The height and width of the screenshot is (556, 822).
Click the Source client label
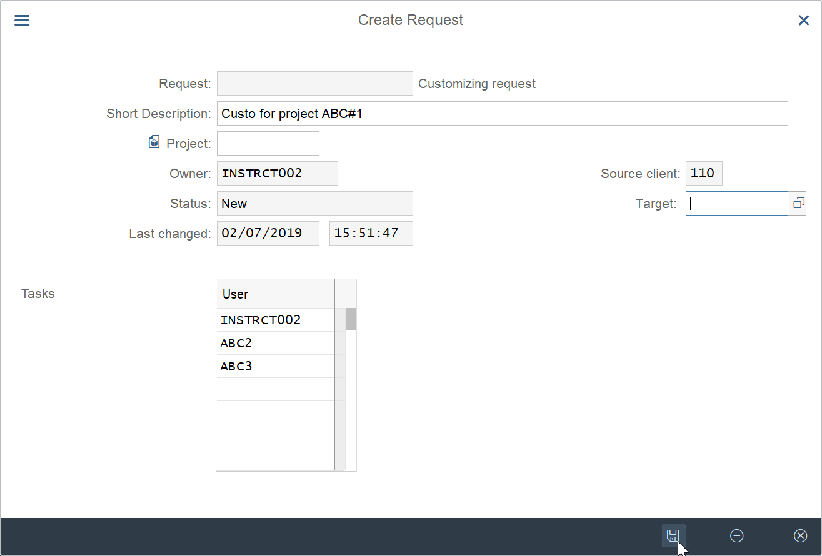[x=640, y=174]
